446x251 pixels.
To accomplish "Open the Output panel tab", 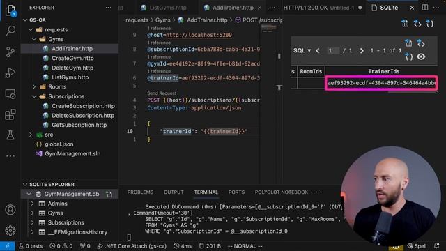I will (x=174, y=192).
